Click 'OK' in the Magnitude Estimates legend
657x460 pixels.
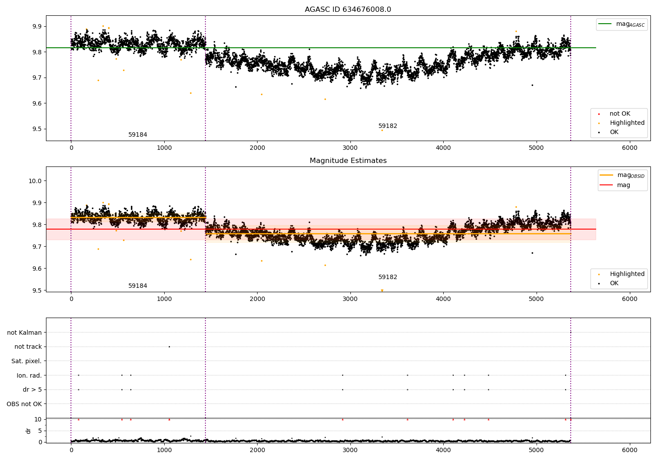click(x=614, y=283)
